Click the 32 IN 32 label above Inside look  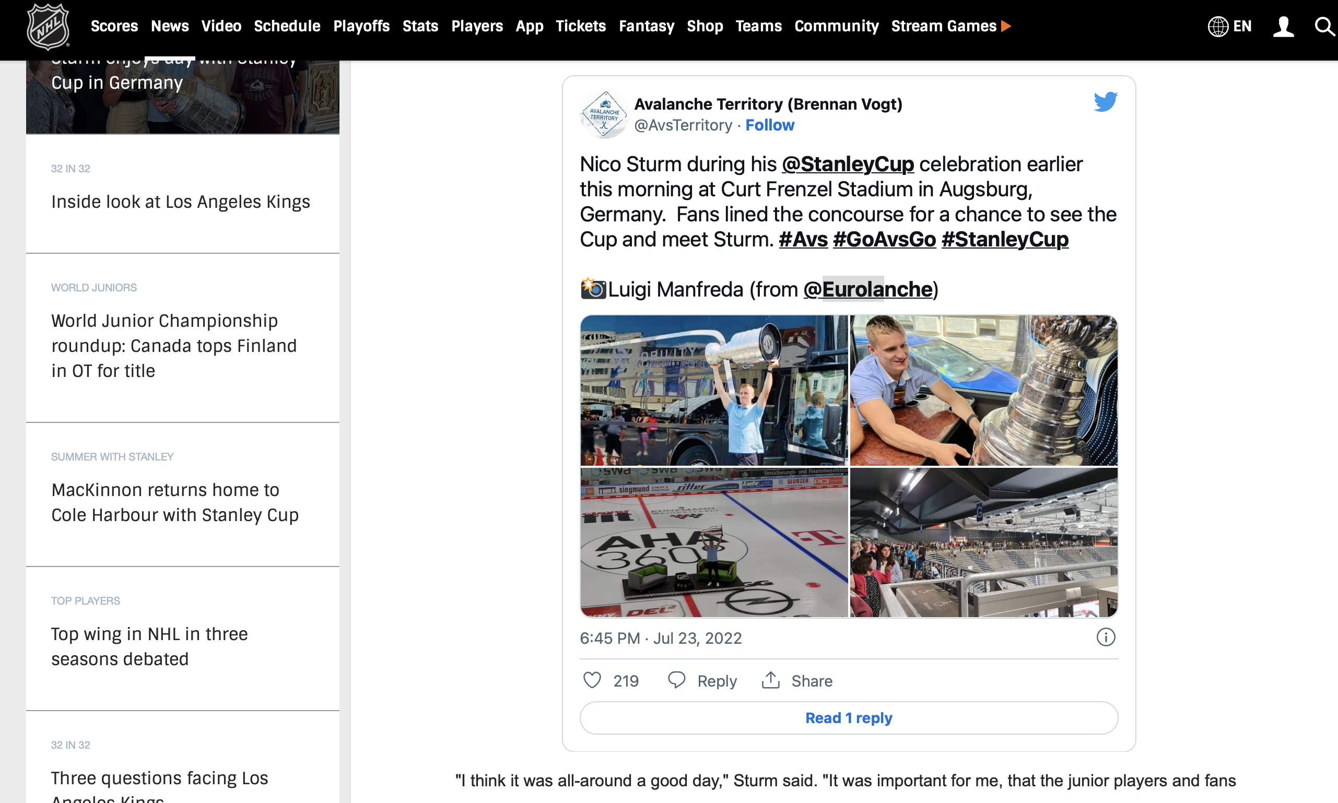coord(71,168)
